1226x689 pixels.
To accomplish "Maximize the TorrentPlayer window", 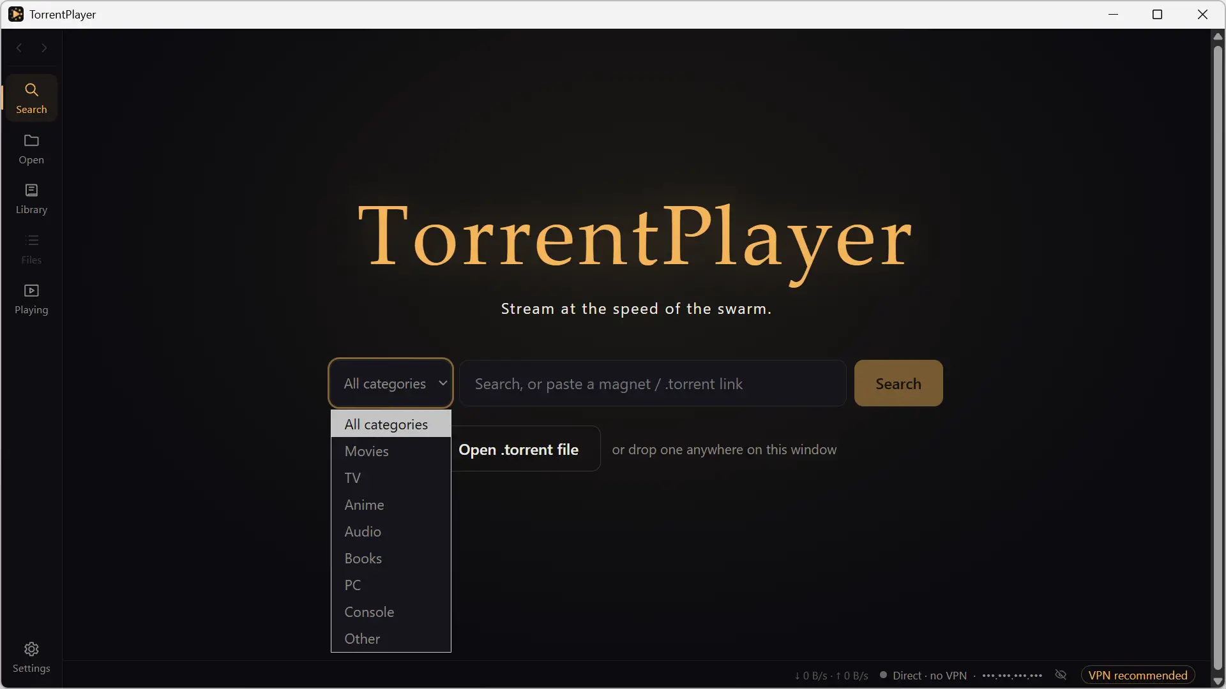I will coord(1157,14).
